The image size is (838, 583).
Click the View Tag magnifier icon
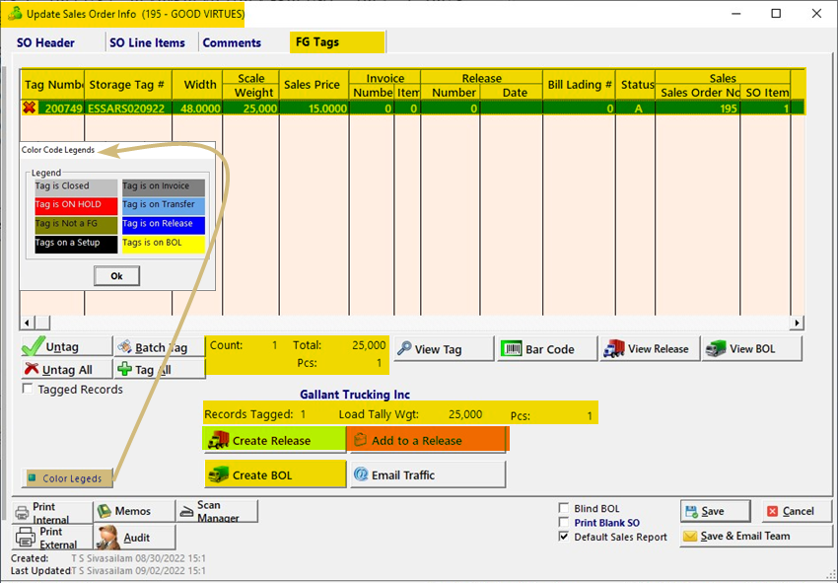click(x=404, y=349)
